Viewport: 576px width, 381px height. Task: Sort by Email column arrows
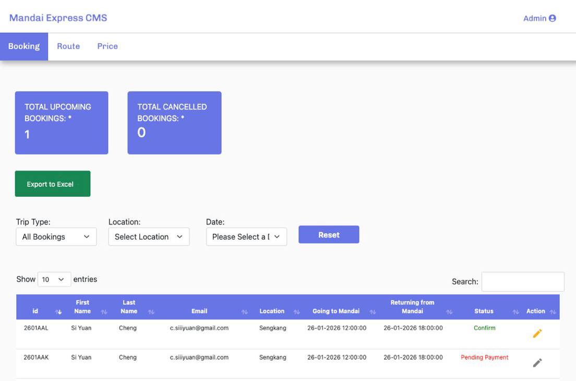245,312
